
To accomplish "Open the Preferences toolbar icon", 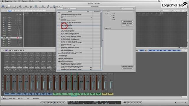I will click(x=9, y=6).
